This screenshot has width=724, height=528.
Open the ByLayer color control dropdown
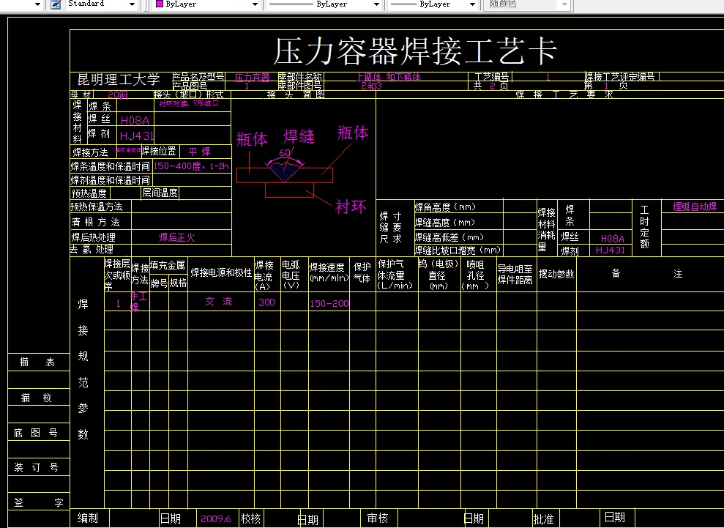pyautogui.click(x=253, y=5)
